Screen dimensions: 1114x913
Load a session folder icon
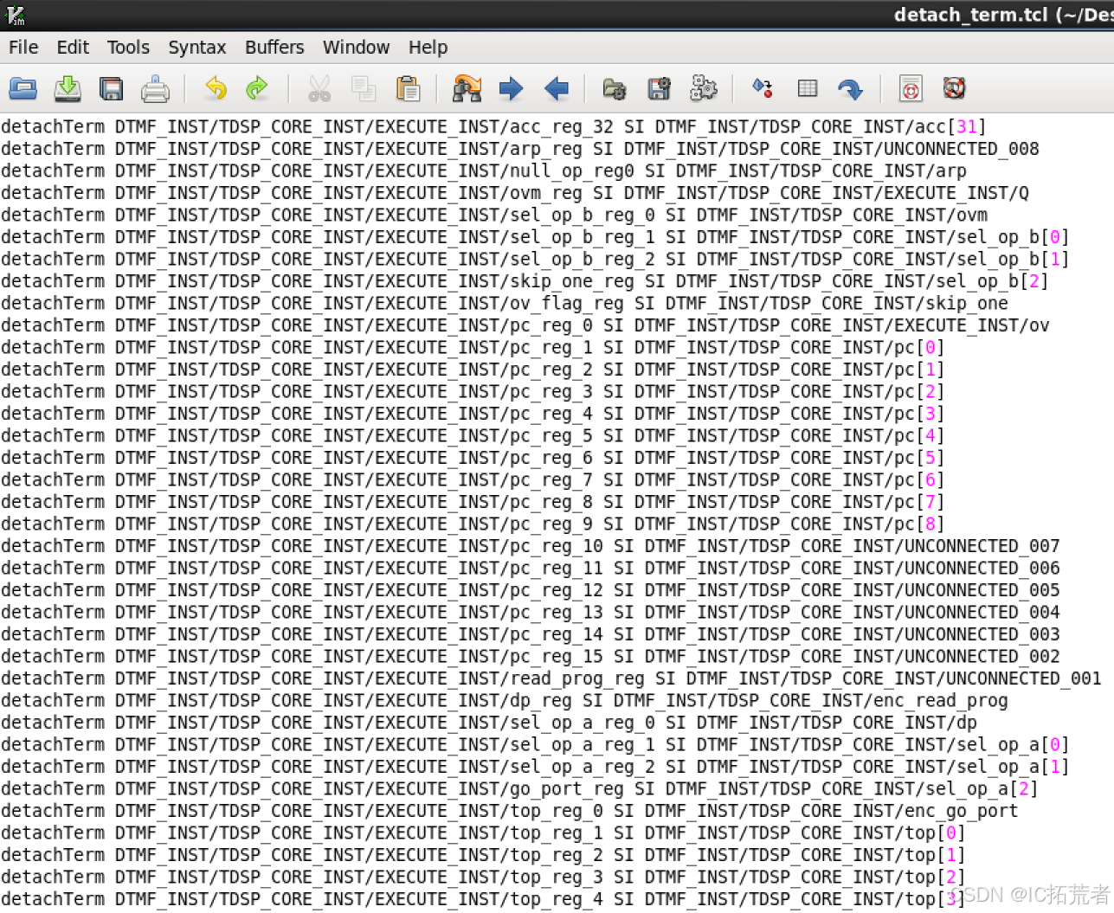pyautogui.click(x=615, y=88)
